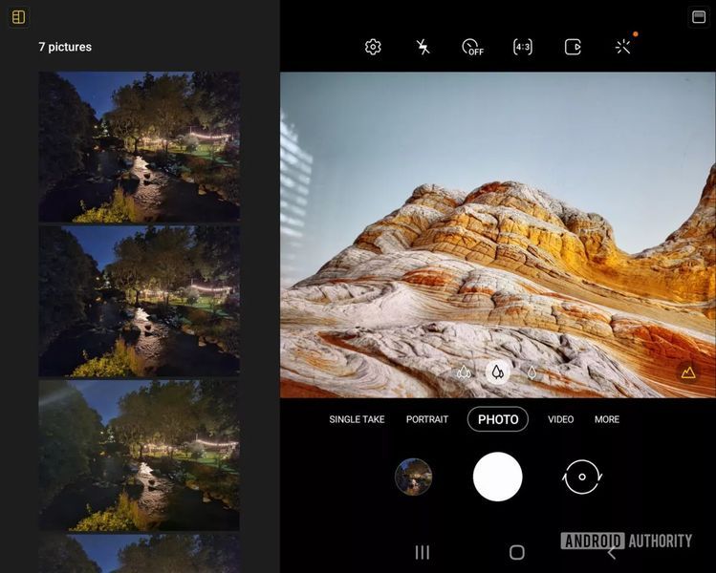Switch to VIDEO mode
716x573 pixels.
click(x=560, y=419)
